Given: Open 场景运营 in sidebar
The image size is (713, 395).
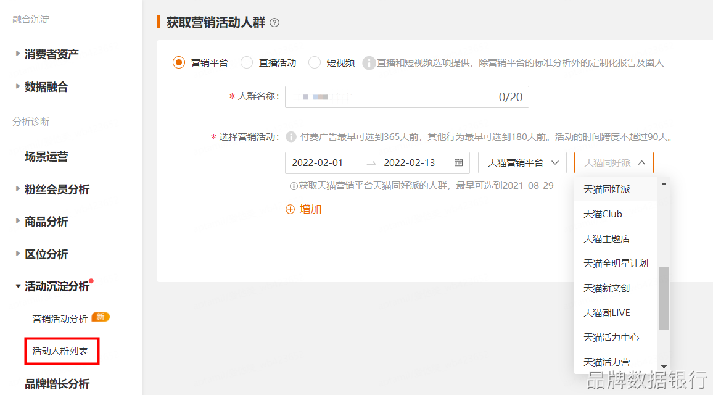Looking at the screenshot, I should pos(46,157).
